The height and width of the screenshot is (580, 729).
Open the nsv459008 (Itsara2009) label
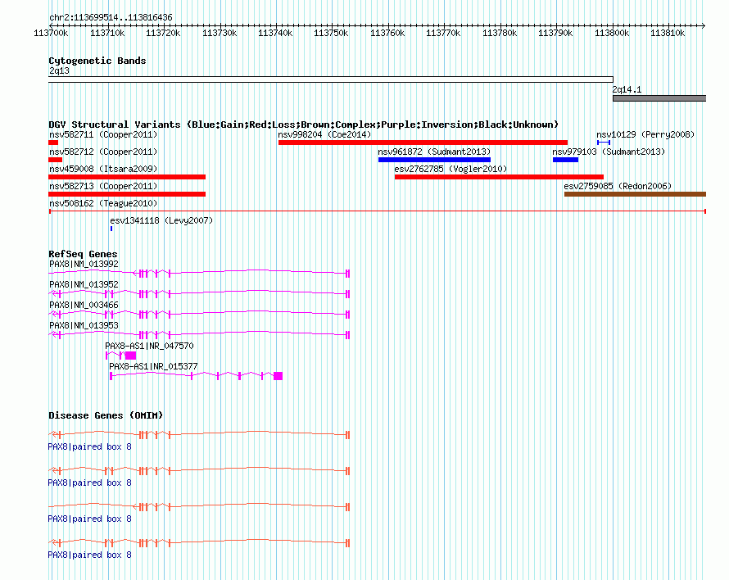point(103,169)
